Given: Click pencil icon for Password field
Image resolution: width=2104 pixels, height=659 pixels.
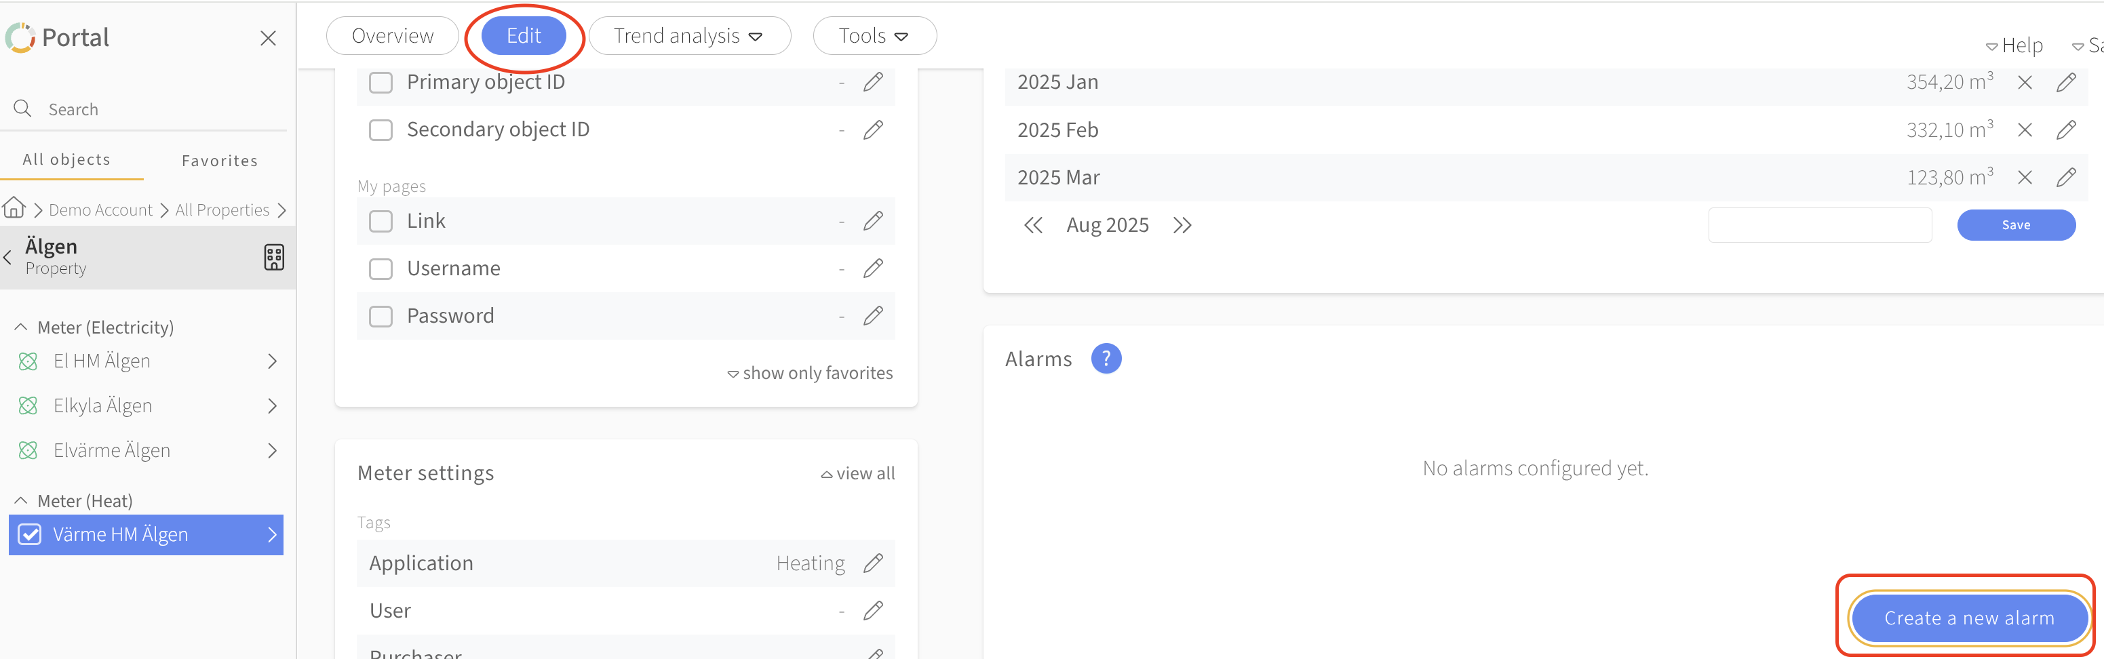Looking at the screenshot, I should pos(873,316).
